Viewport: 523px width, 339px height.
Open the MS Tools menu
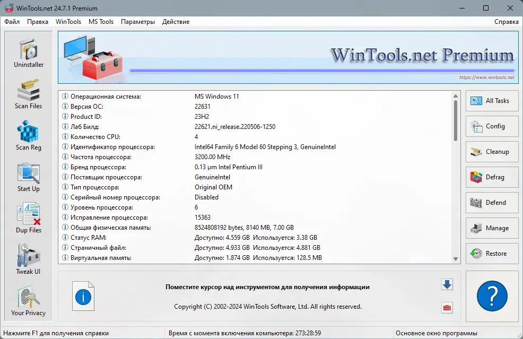[101, 22]
